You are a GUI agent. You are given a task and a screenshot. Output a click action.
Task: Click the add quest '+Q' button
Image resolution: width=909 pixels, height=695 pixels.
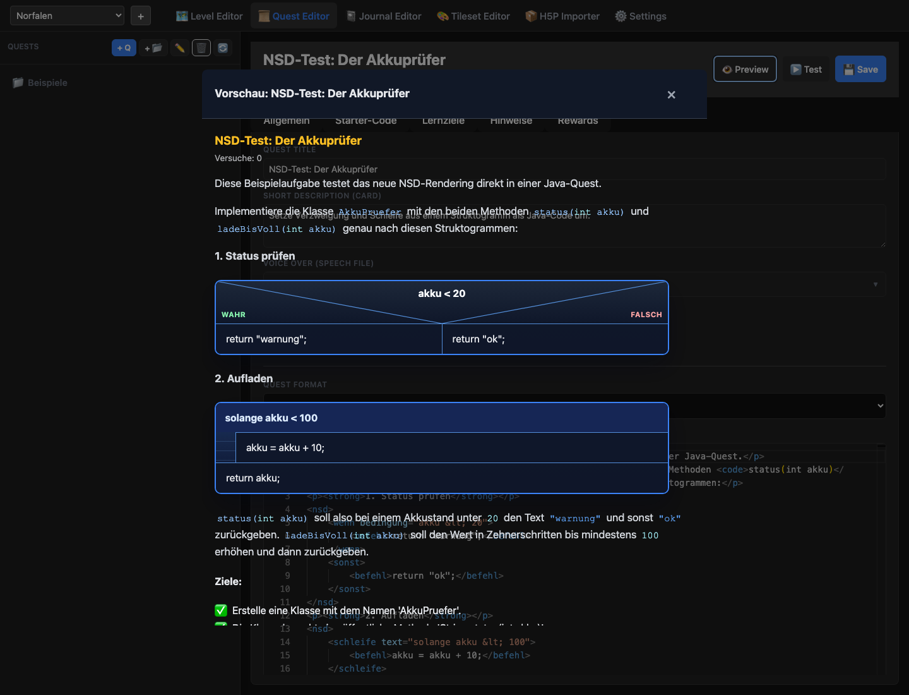(124, 48)
